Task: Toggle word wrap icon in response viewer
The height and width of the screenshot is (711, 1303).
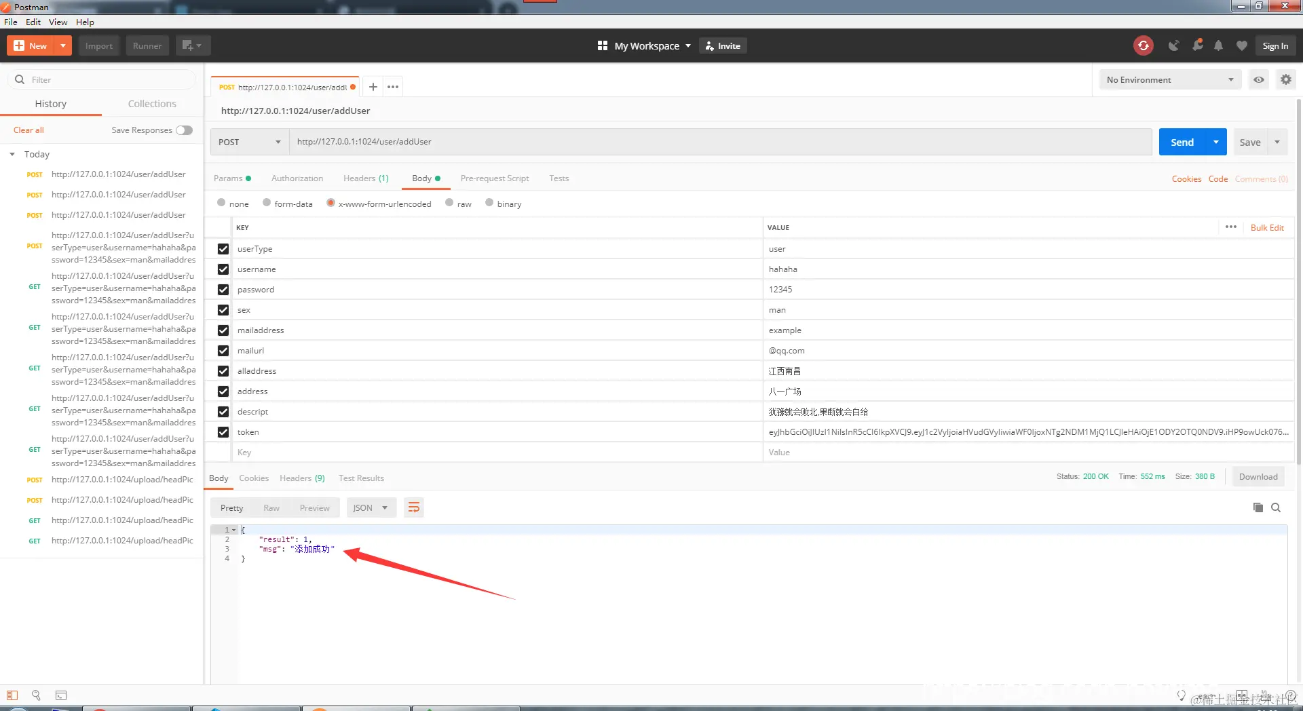Action: click(x=413, y=507)
